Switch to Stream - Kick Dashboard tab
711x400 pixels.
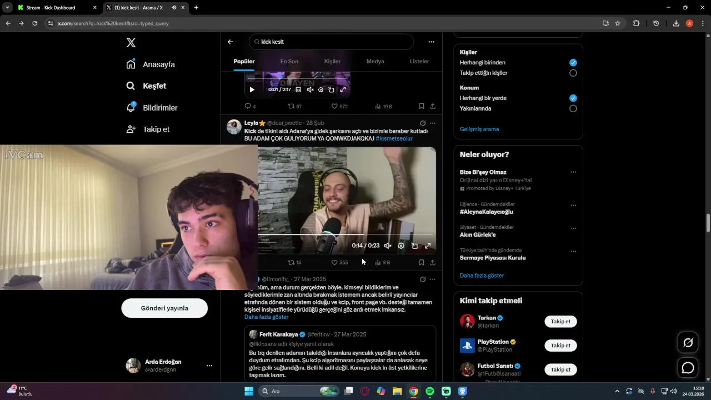57,8
